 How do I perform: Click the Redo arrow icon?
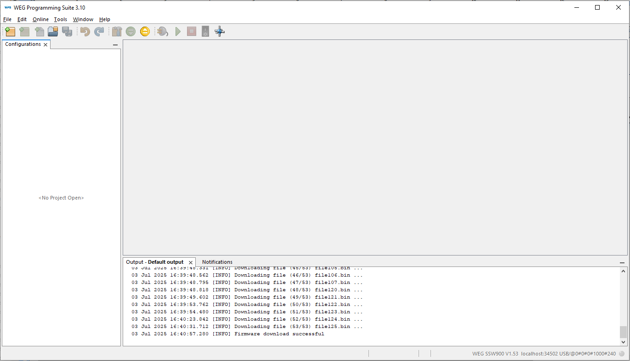[x=99, y=32]
